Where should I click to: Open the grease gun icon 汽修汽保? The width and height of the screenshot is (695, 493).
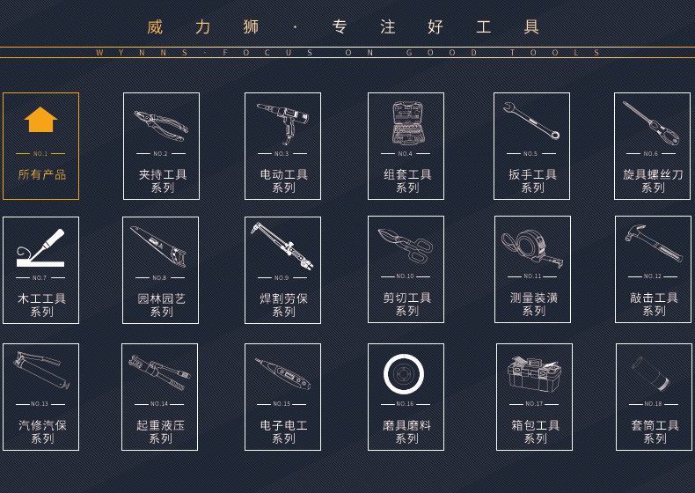click(41, 371)
